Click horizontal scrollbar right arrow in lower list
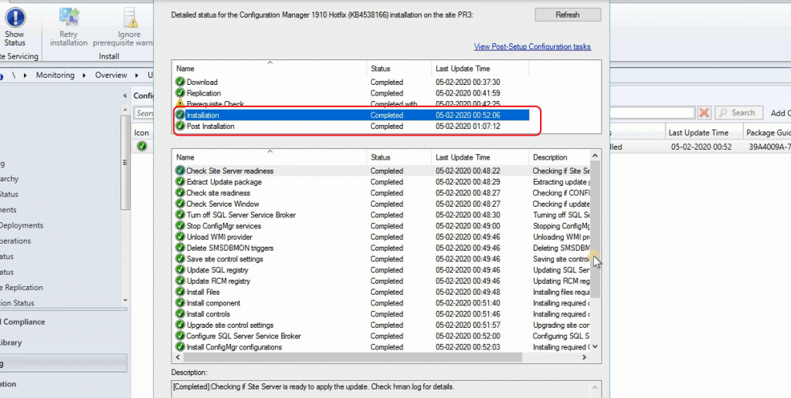This screenshot has width=791, height=398. pos(584,357)
